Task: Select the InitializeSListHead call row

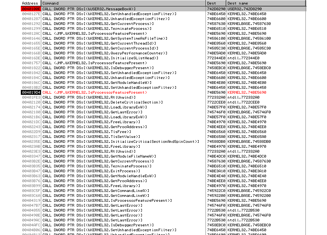Action: click(163, 58)
